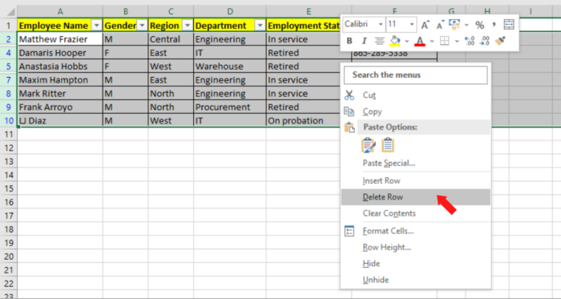Viewport: 561px width, 299px height.
Task: Select the Damaris Hooper cell
Action: (x=60, y=53)
